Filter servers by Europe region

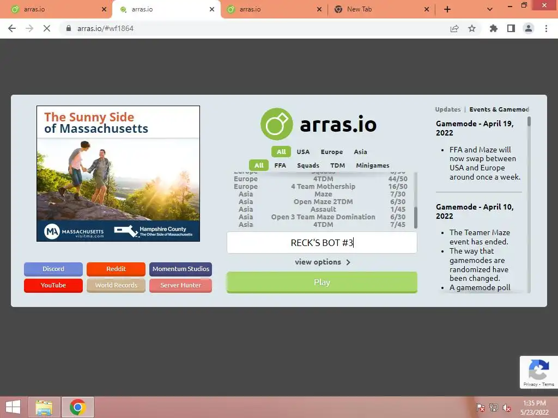click(332, 152)
